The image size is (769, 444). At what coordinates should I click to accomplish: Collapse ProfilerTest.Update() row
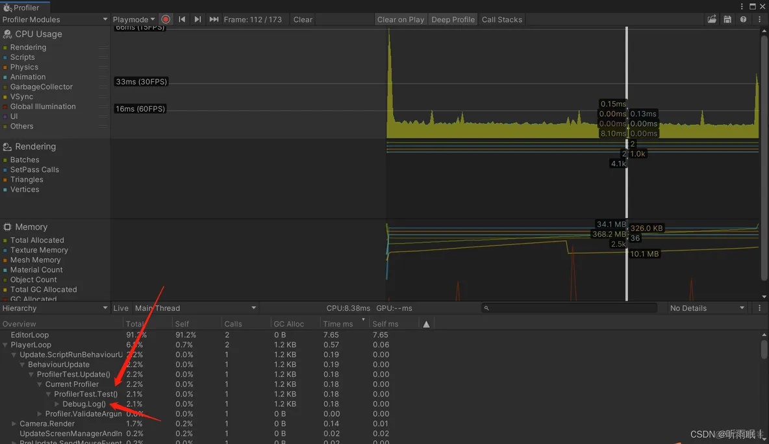tap(31, 375)
